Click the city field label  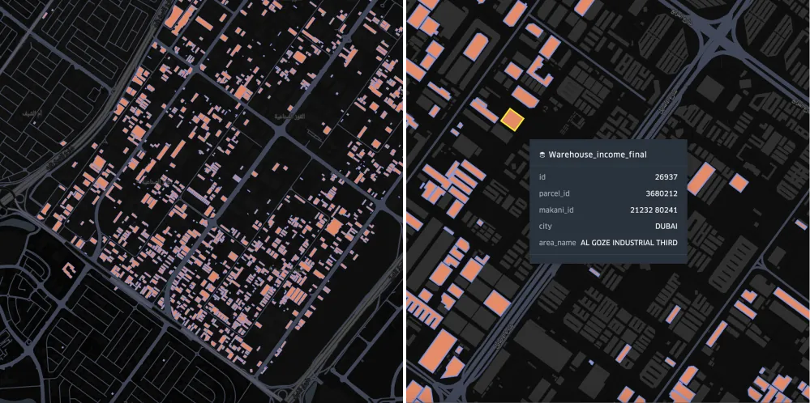click(x=545, y=227)
